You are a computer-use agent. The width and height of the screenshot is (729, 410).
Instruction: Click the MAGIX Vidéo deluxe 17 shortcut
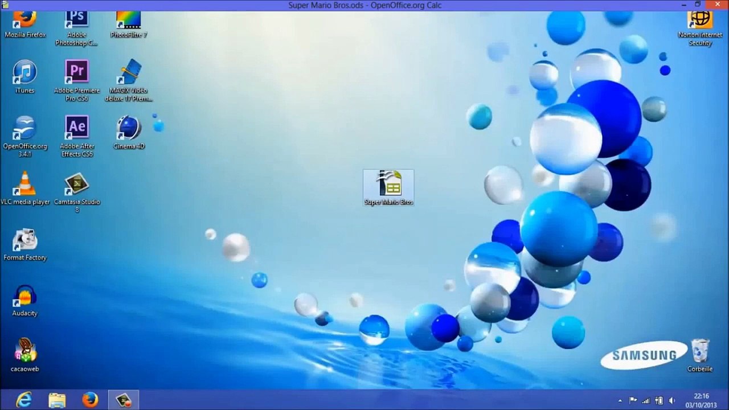pos(129,81)
